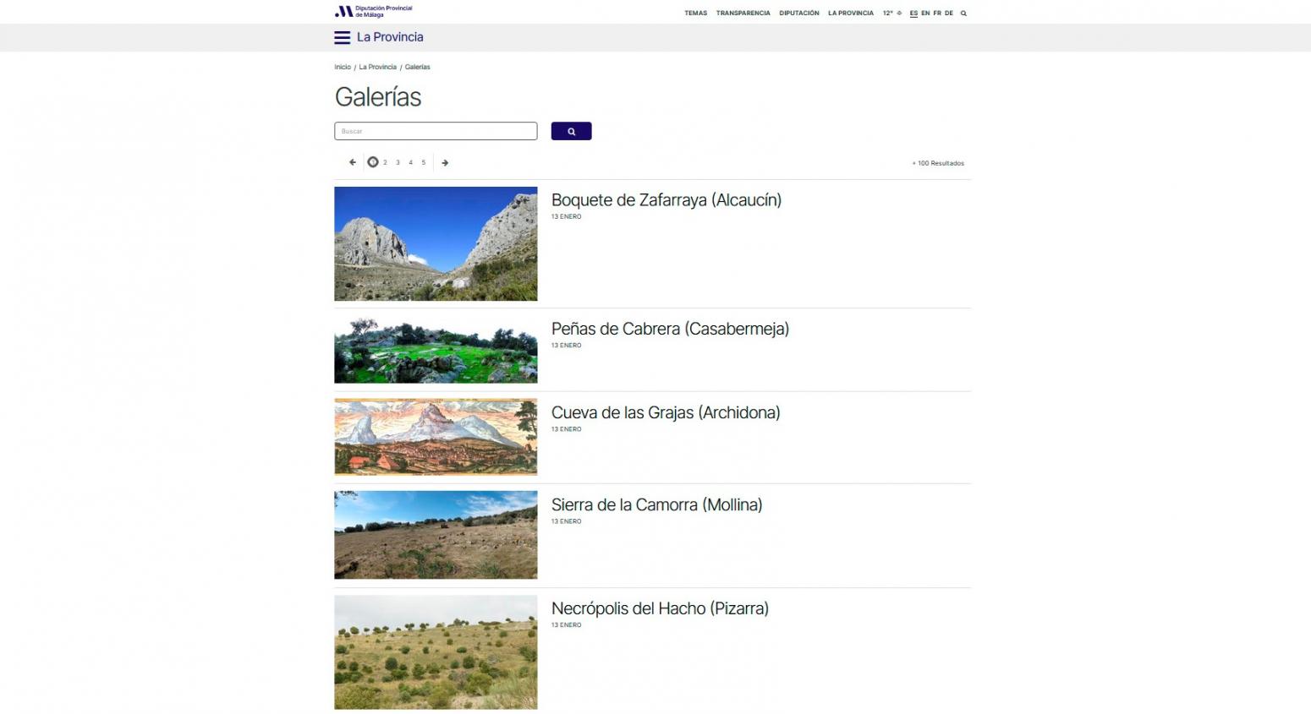
Task: Switch site language to DE
Action: 949,14
